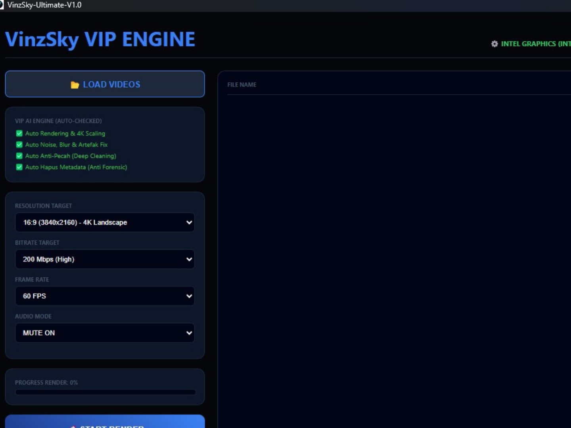Image resolution: width=571 pixels, height=428 pixels.
Task: Click the Progress Render bar
Action: click(105, 392)
